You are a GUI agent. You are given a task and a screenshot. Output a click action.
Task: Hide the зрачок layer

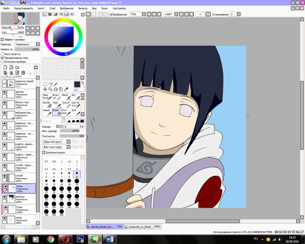click(4, 92)
